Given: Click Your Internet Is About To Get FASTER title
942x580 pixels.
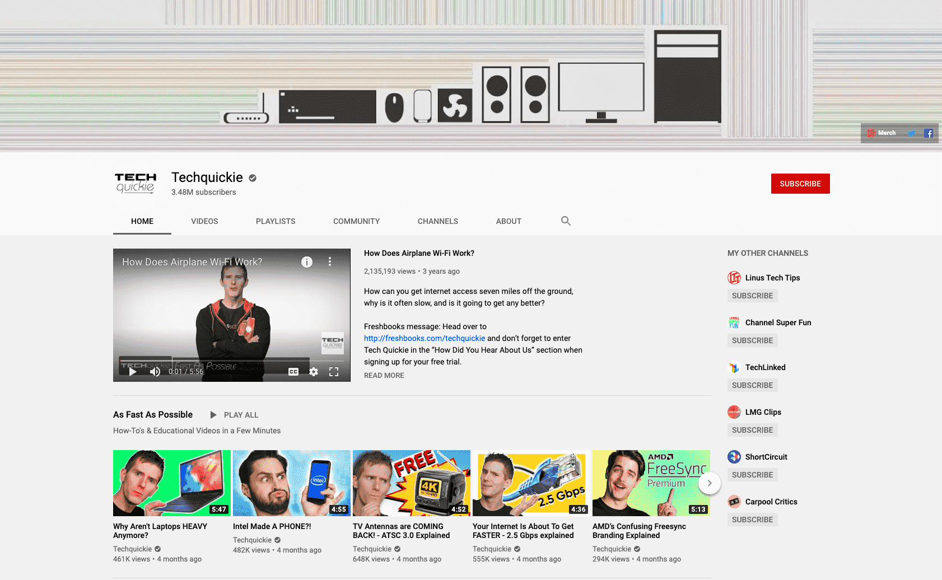Looking at the screenshot, I should coord(523,531).
